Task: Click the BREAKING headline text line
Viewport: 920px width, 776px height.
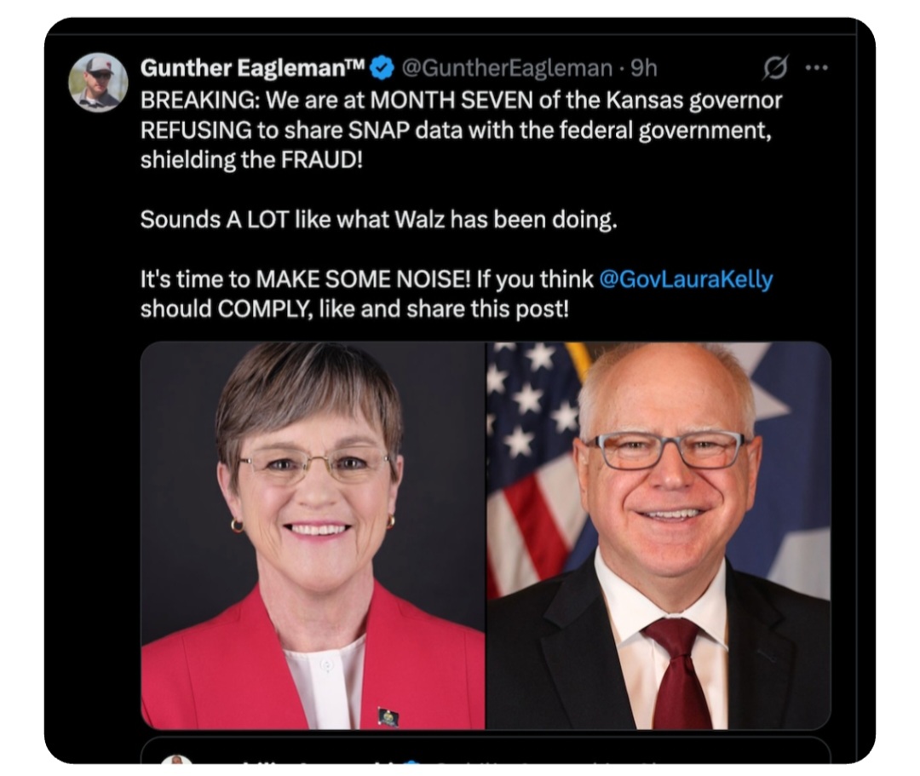Action: (461, 101)
